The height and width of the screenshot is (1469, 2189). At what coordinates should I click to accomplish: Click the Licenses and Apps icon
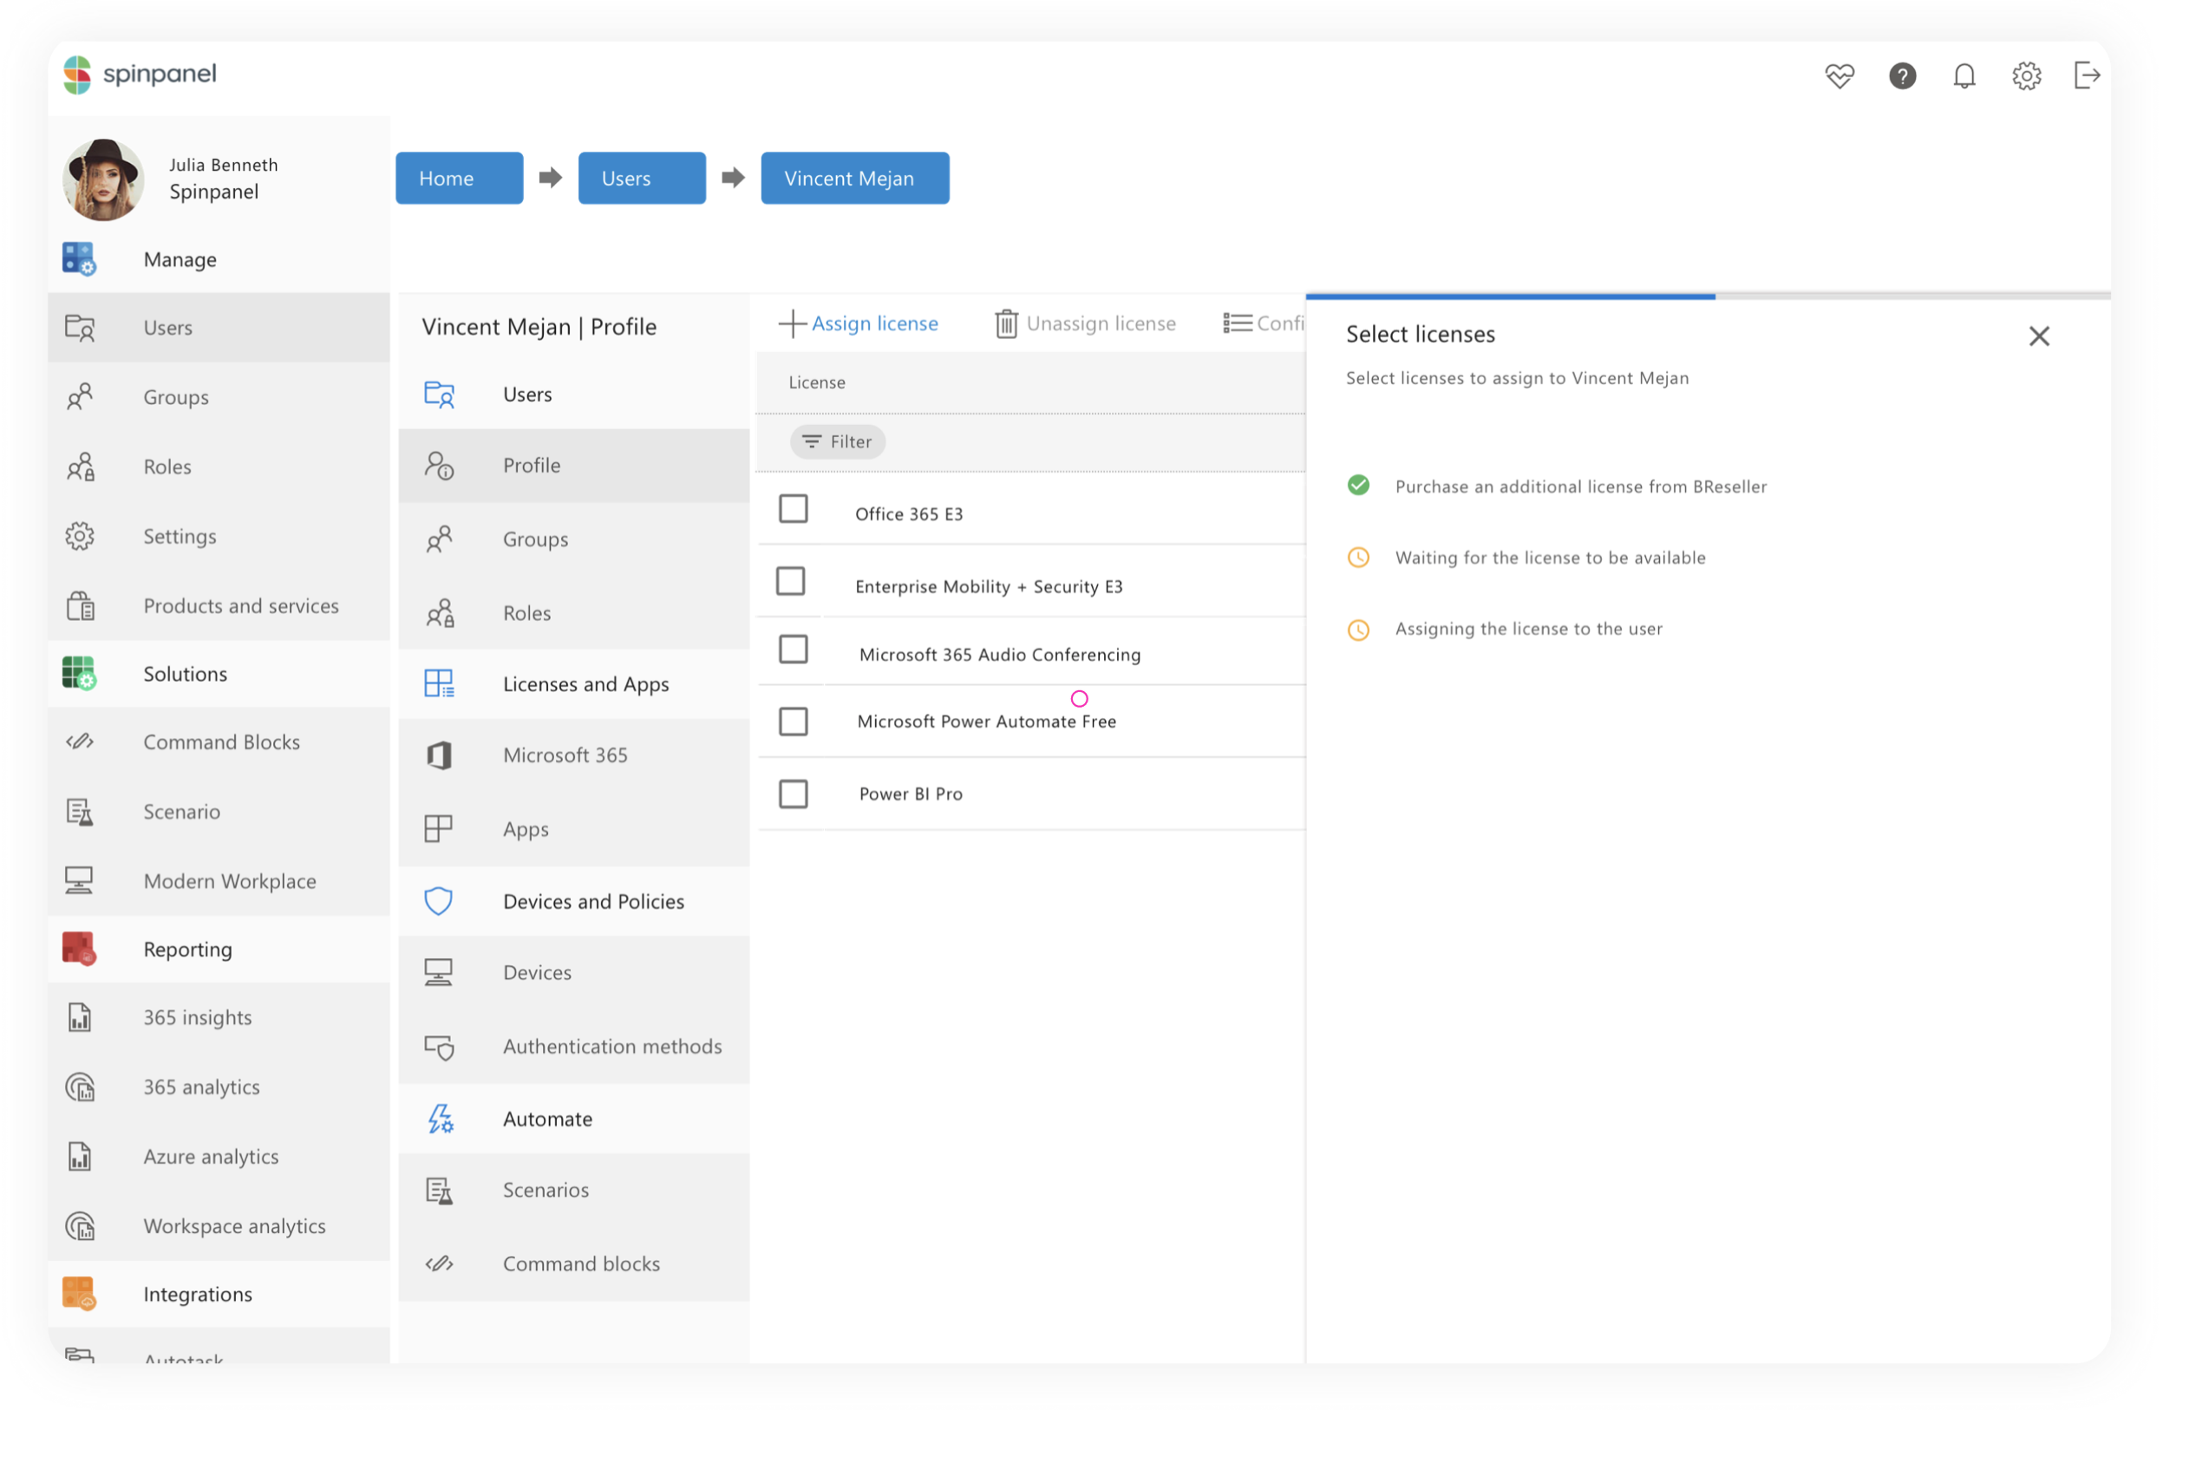[x=438, y=683]
